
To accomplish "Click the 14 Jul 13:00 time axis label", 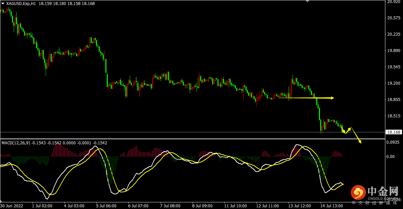I will click(x=331, y=206).
